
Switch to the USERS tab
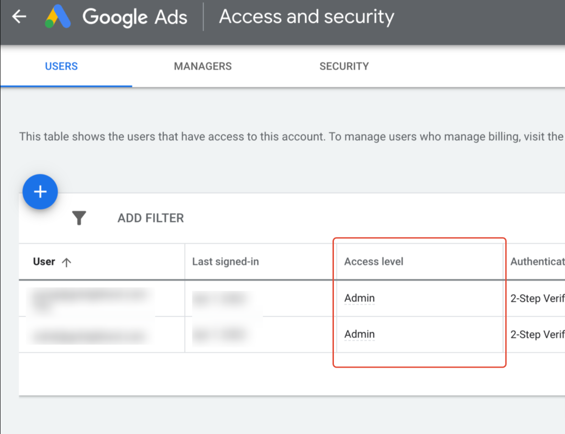61,66
